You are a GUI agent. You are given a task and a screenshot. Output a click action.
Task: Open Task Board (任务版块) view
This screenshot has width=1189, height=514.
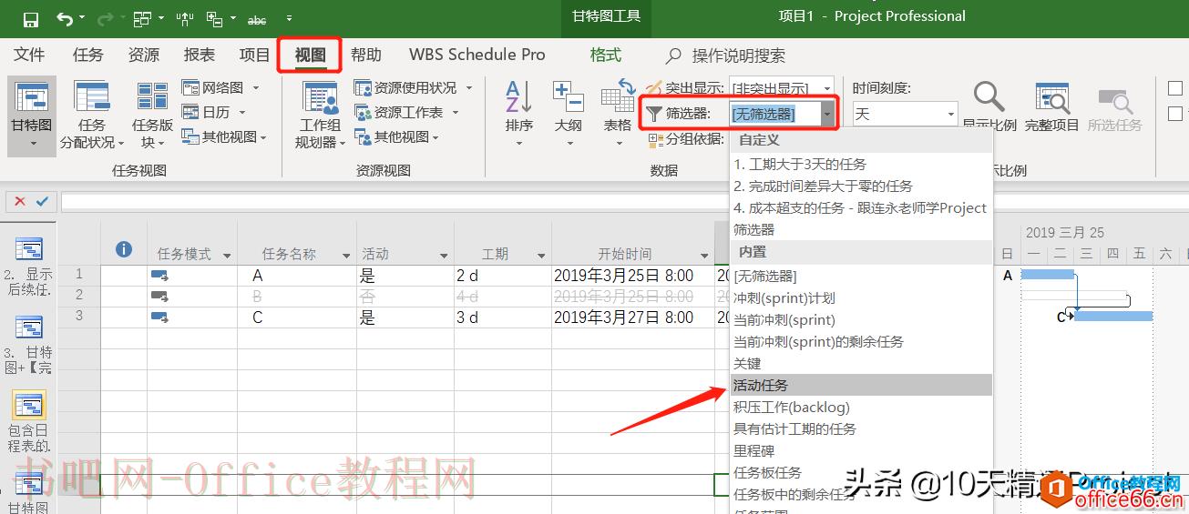152,116
